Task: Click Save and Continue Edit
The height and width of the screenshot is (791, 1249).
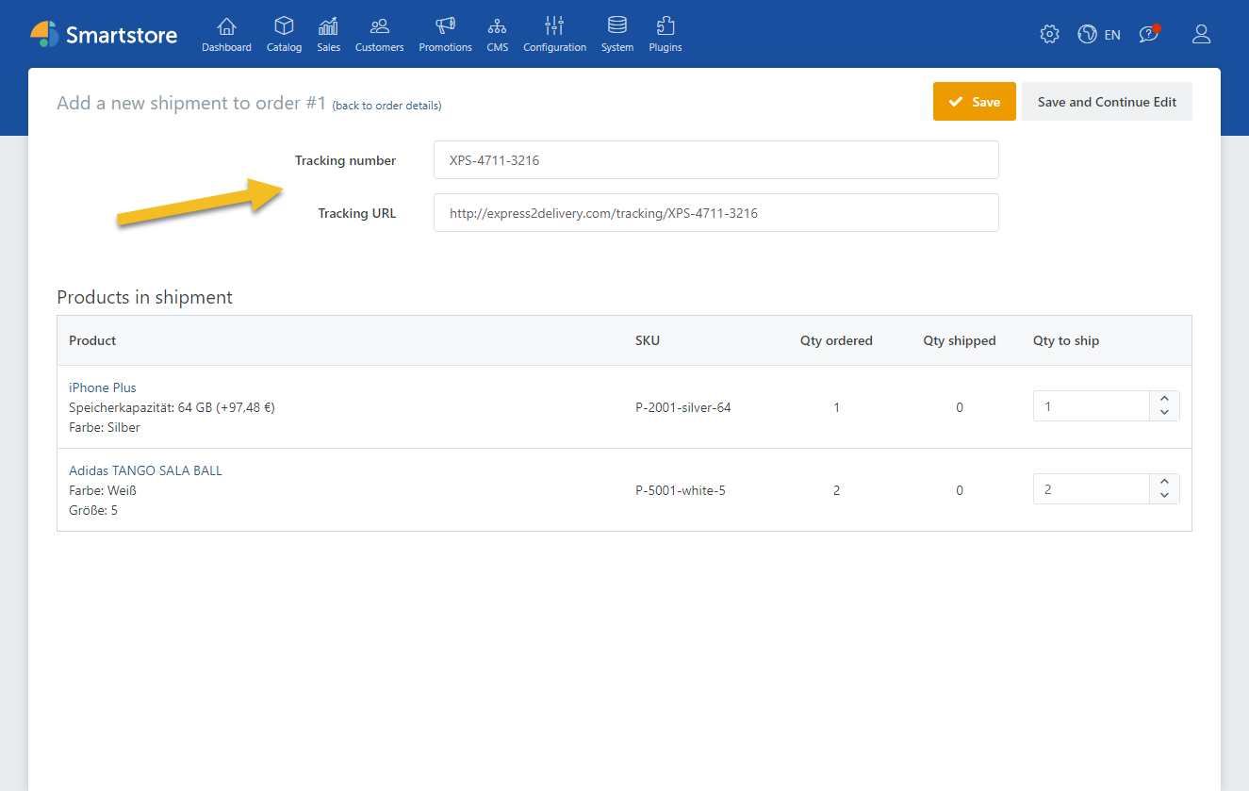Action: pos(1107,102)
